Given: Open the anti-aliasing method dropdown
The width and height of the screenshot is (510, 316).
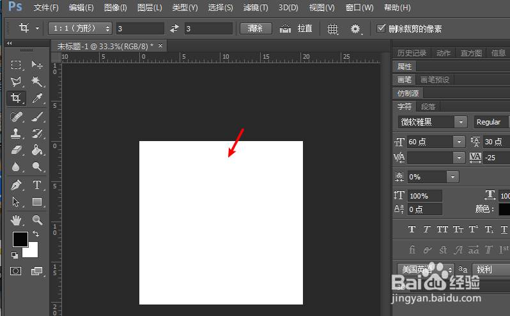Looking at the screenshot, I should pos(491,269).
